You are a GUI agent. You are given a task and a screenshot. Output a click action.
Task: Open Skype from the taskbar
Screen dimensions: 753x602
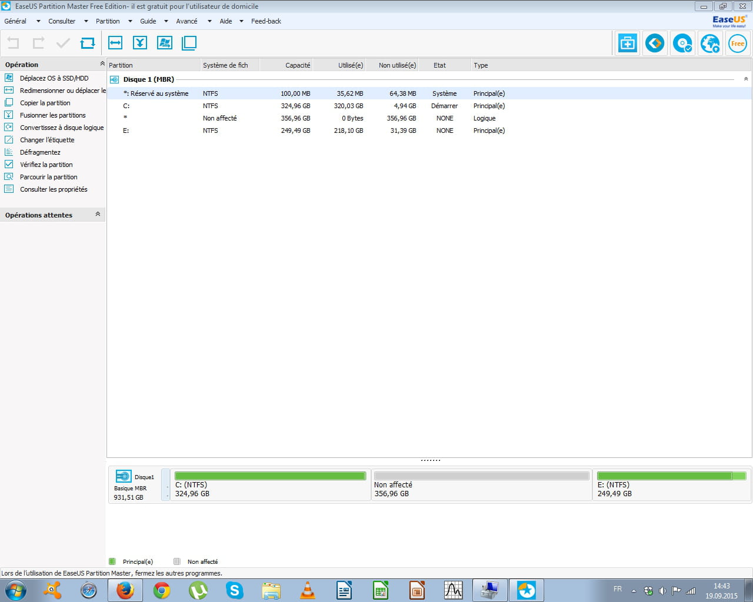tap(235, 590)
